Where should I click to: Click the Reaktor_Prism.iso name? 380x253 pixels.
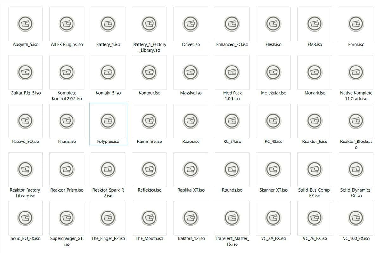click(x=67, y=190)
